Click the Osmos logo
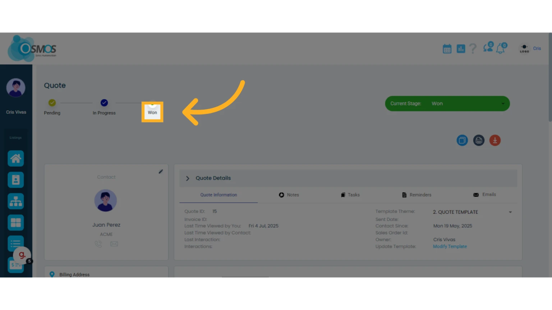The image size is (552, 310). click(x=32, y=48)
